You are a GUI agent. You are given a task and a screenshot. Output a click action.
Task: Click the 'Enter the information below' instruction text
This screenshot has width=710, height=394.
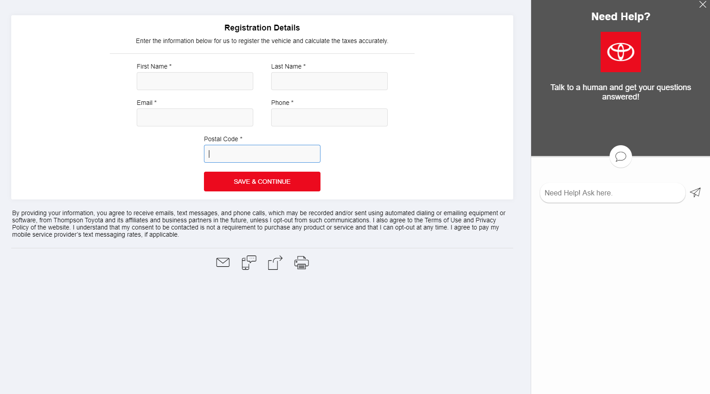pos(262,41)
